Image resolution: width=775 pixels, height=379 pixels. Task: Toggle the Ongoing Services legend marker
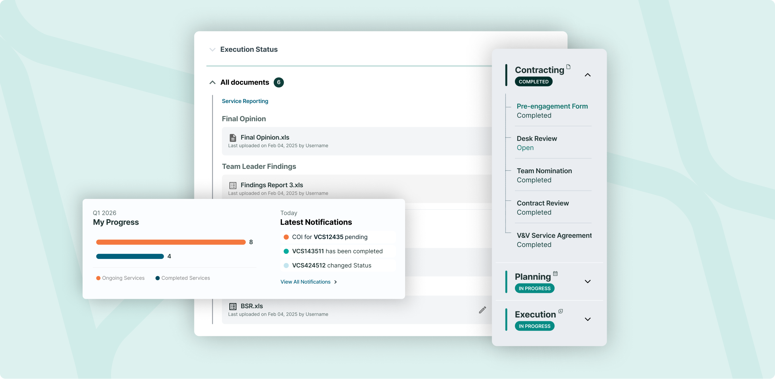click(98, 278)
